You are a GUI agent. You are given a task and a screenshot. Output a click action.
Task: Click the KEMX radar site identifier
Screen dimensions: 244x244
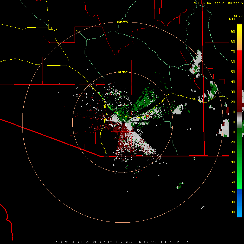144,242
